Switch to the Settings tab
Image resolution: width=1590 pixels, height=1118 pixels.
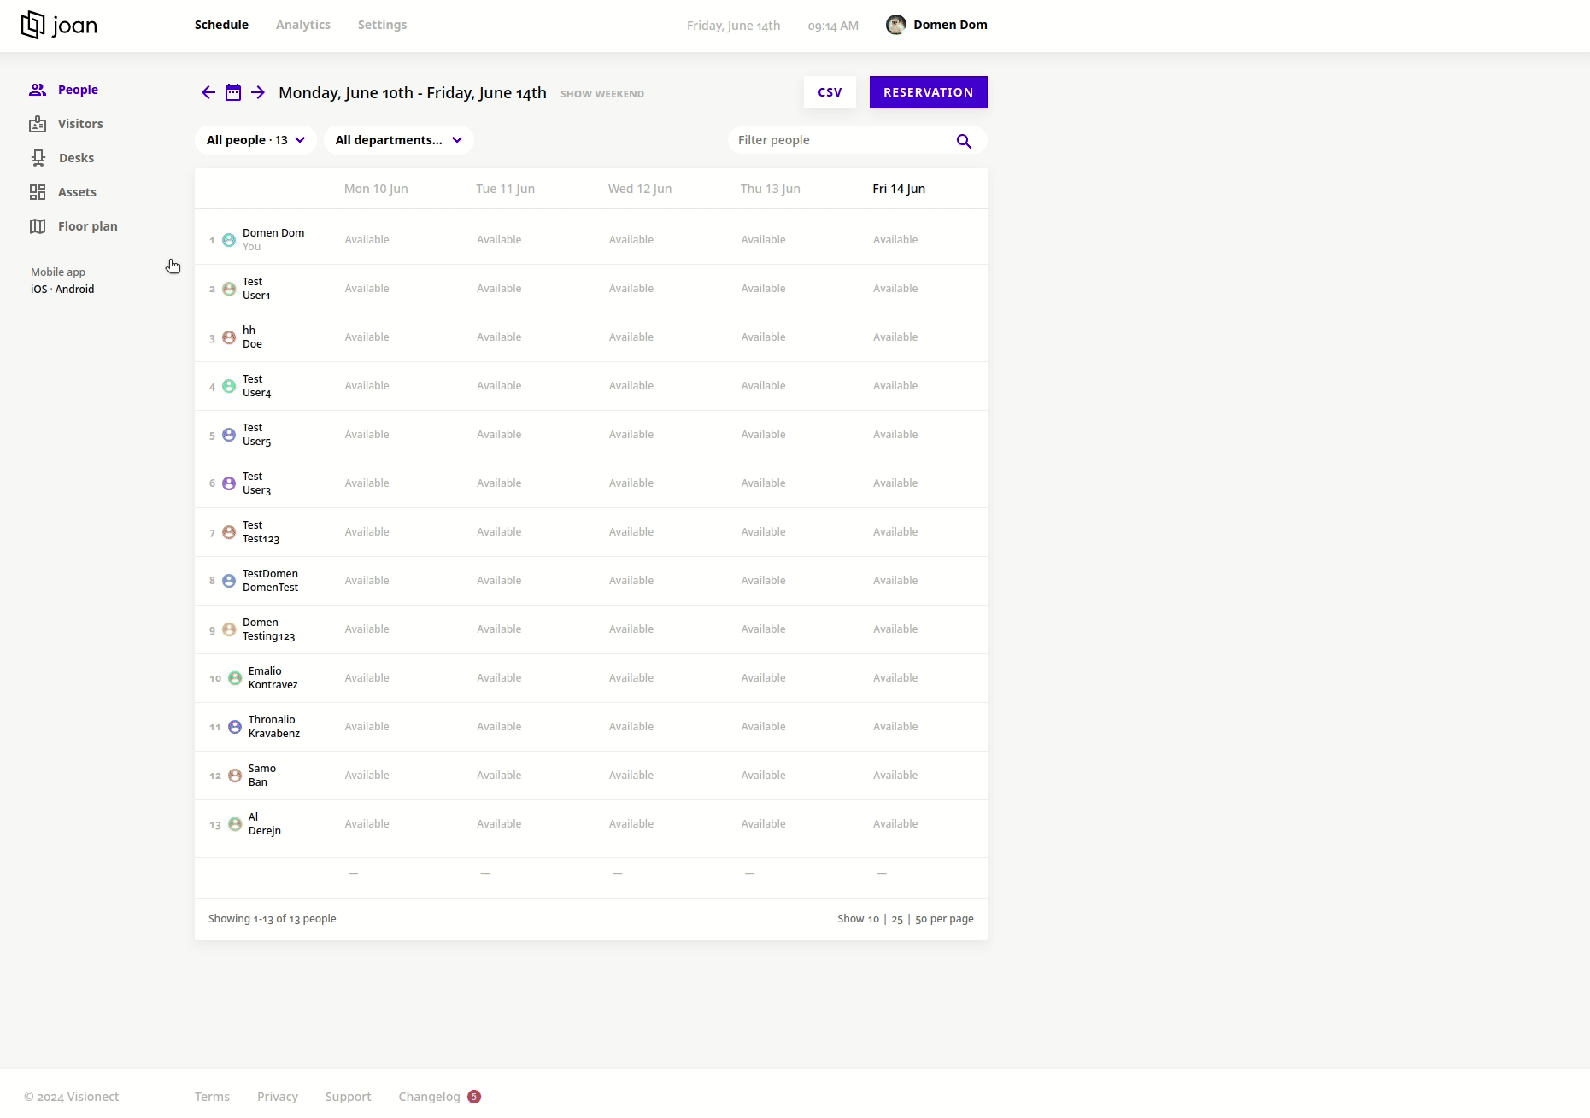382,25
